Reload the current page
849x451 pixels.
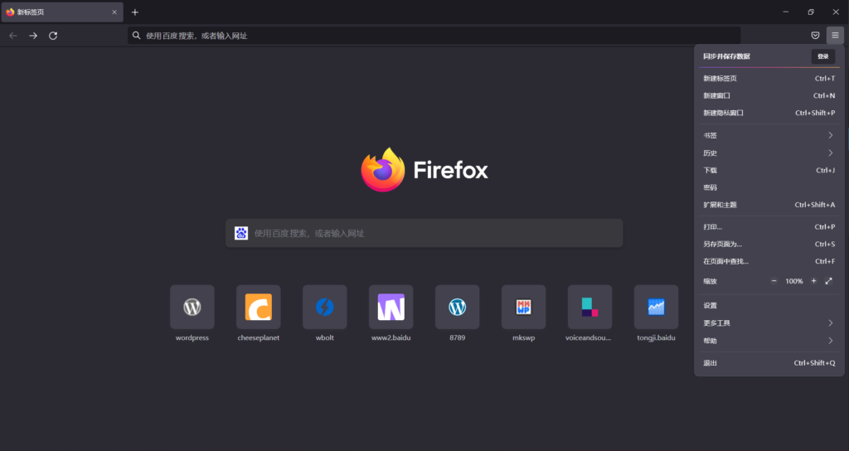coord(53,36)
